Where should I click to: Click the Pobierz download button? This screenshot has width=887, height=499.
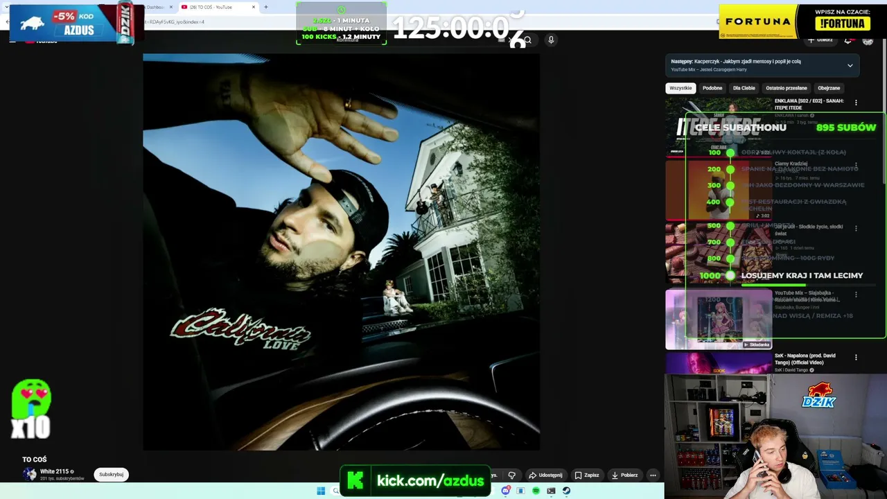click(x=624, y=475)
